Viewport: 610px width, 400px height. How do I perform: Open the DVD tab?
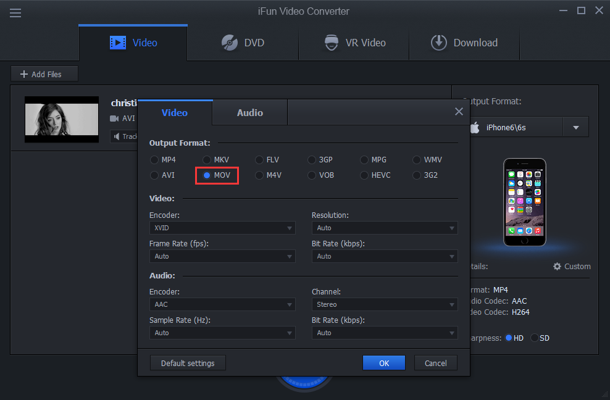point(243,43)
